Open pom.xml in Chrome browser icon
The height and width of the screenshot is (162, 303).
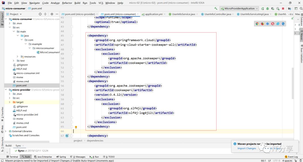257,24
